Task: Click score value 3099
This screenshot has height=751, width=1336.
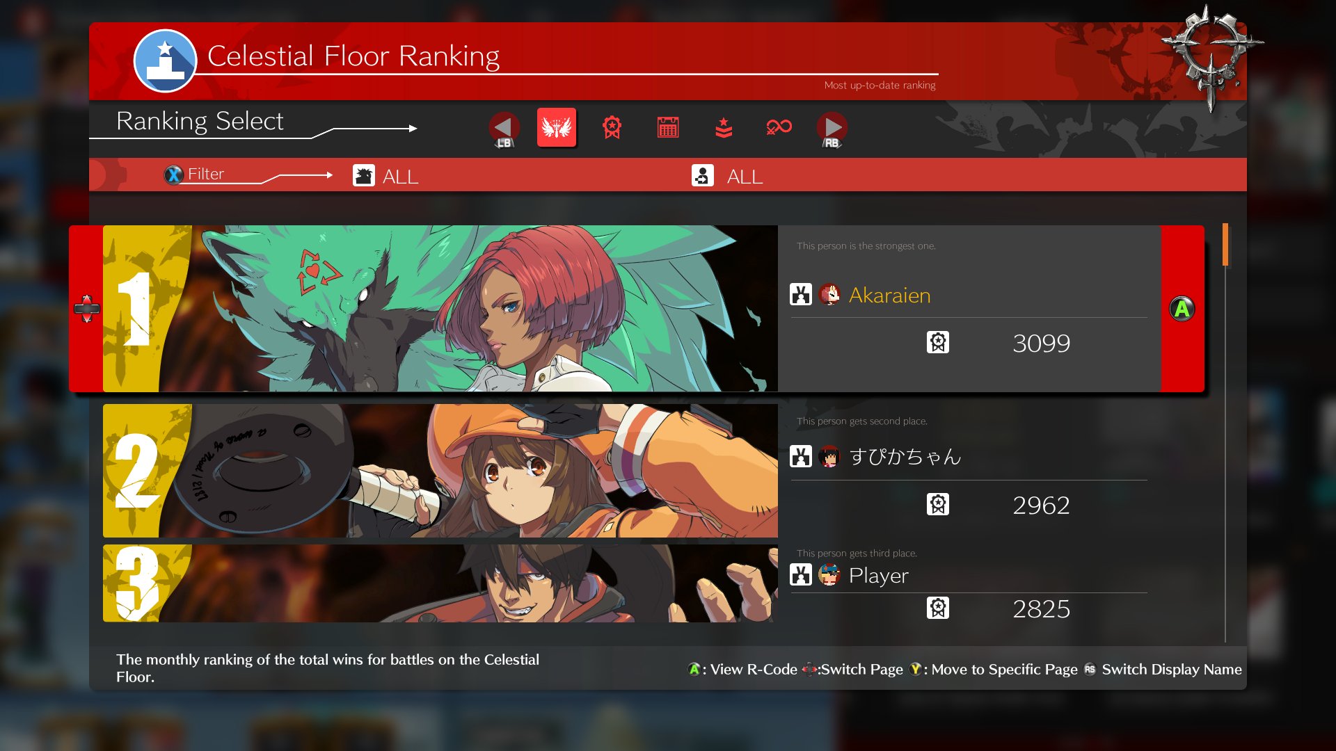Action: click(x=1041, y=344)
